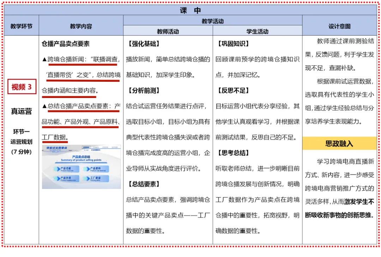Click the 教师通过课前测验结 line

(x=345, y=41)
